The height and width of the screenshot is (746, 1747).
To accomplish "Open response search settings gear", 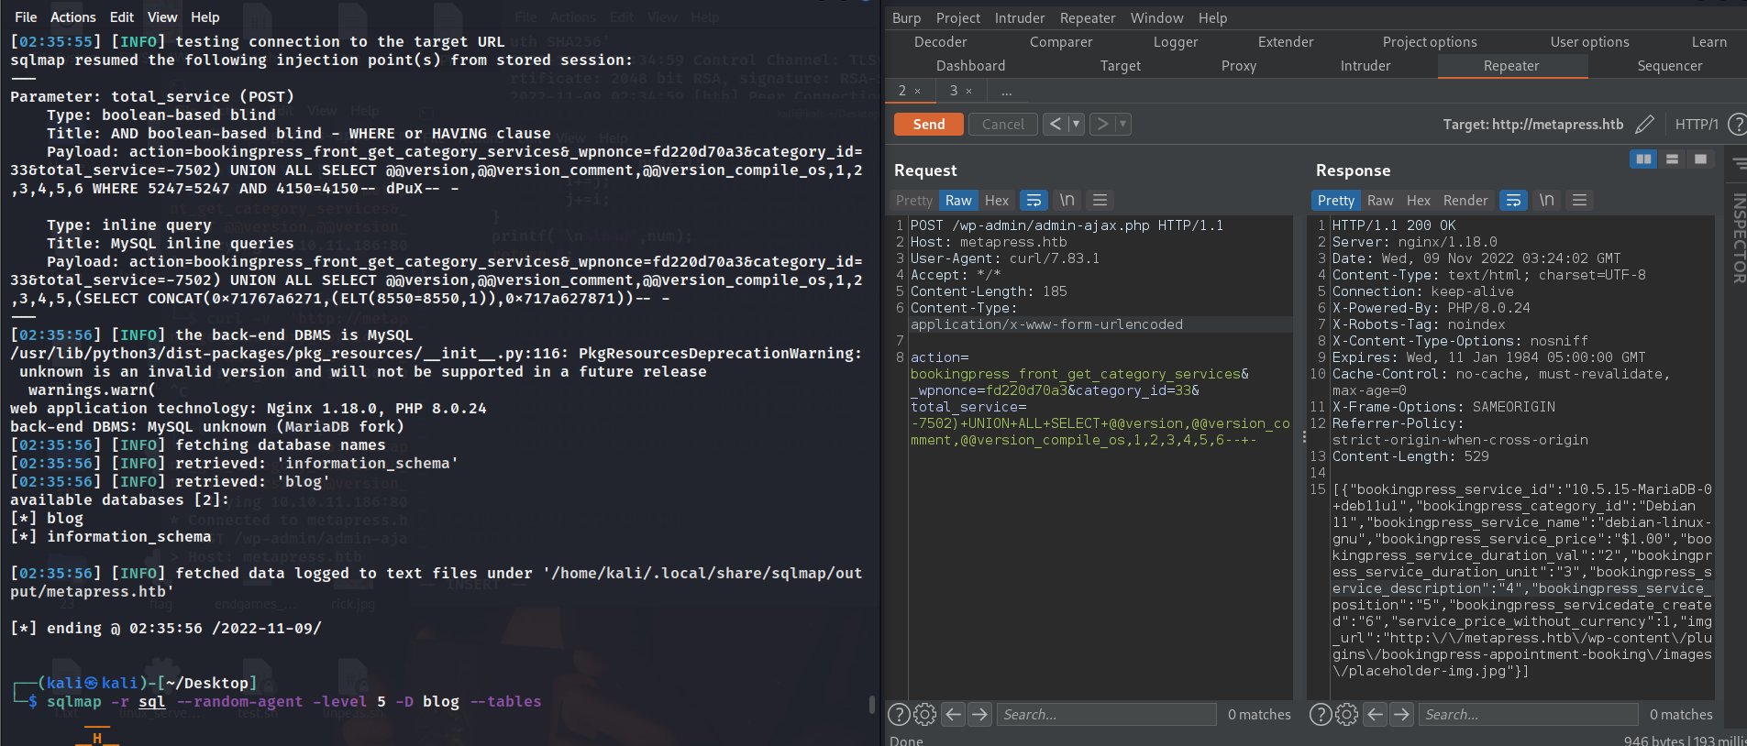I will point(1346,715).
